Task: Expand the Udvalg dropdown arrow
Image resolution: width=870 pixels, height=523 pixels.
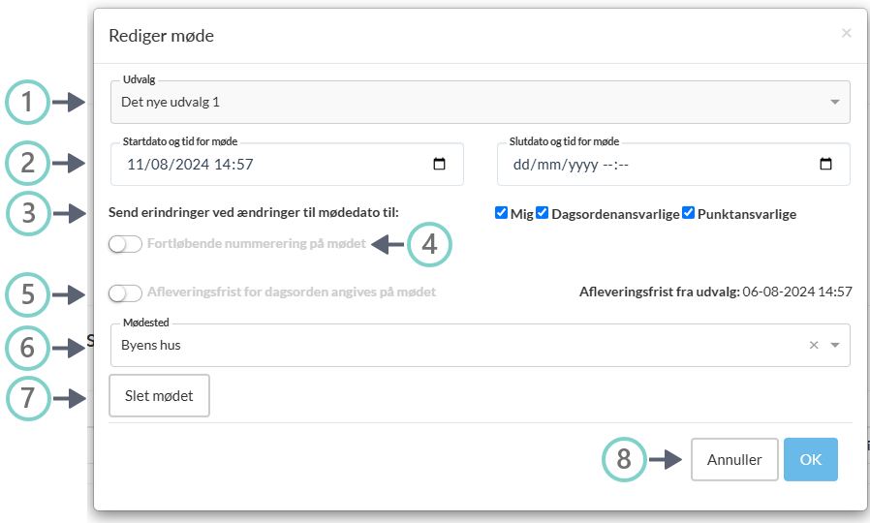Action: pos(834,102)
